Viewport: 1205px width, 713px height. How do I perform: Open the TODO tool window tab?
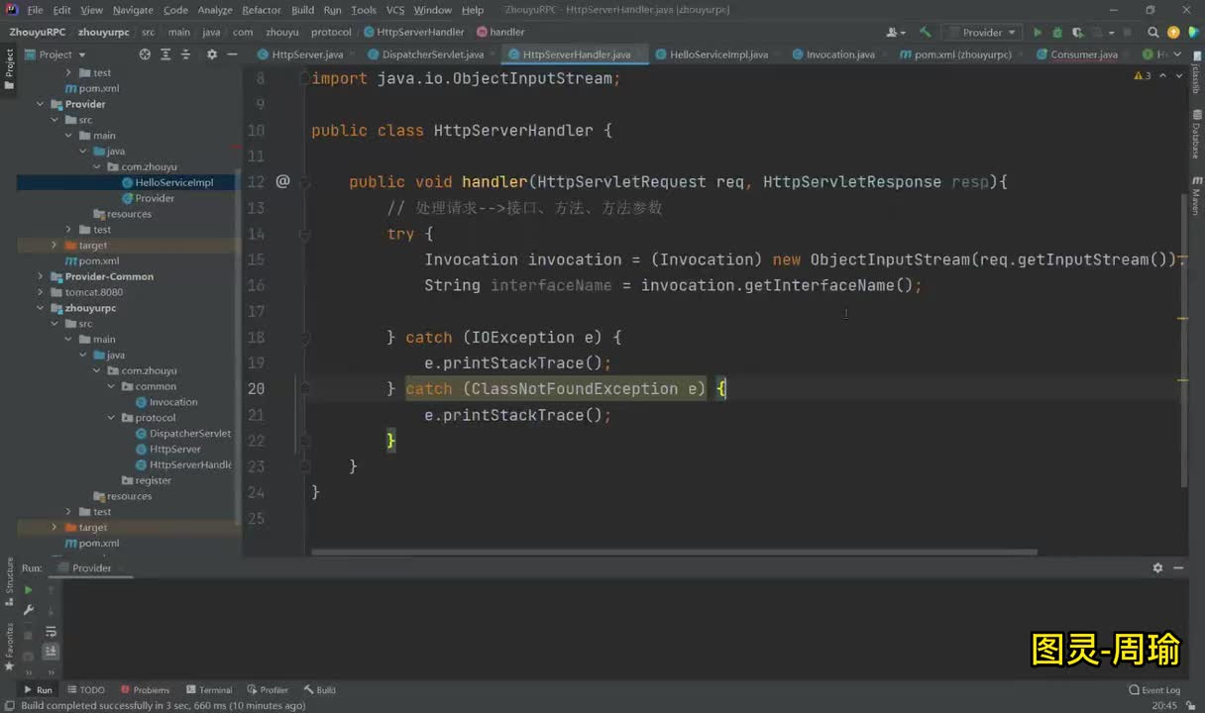point(86,690)
